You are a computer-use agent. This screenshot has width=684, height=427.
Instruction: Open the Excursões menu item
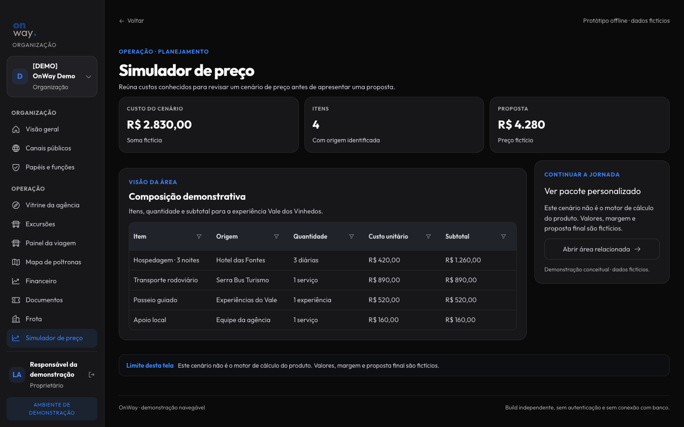click(52, 224)
